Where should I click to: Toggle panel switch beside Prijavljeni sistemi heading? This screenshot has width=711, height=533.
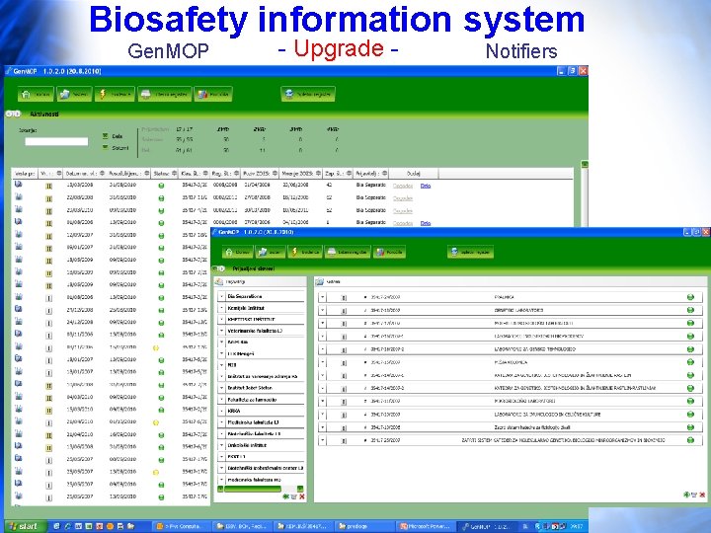pyautogui.click(x=218, y=268)
